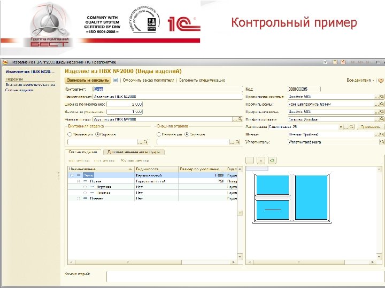Click the 1C application icon in title bar
Image resolution: width=385 pixels, height=288 pixels.
click(x=5, y=62)
